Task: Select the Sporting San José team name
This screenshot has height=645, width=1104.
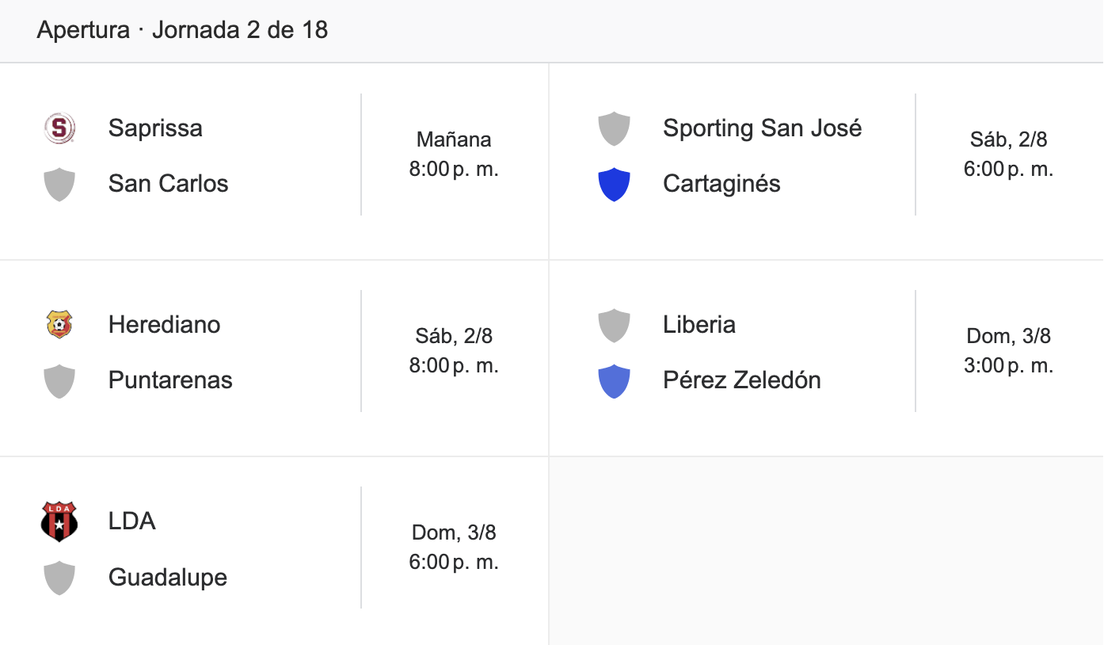Action: coord(763,128)
